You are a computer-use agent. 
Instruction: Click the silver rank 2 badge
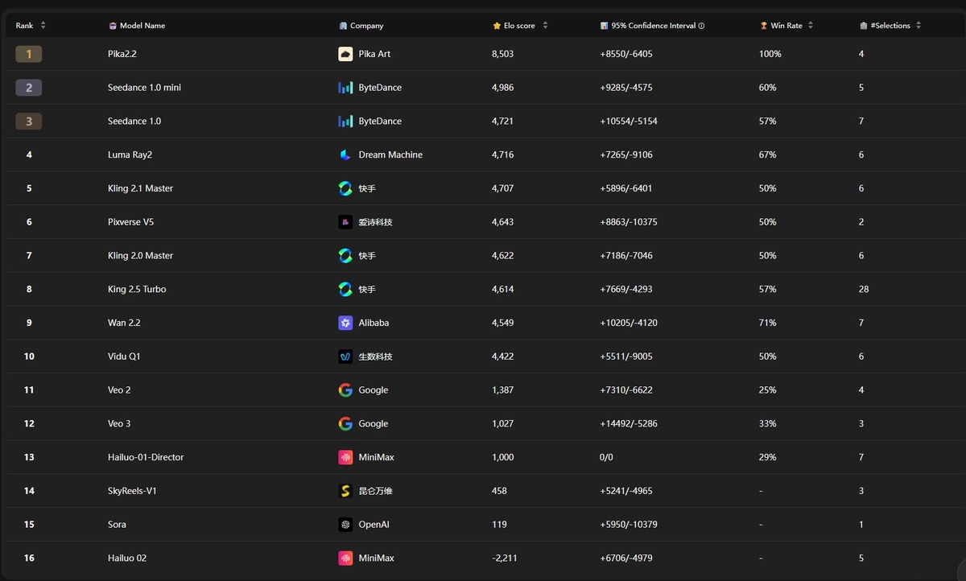pyautogui.click(x=29, y=88)
